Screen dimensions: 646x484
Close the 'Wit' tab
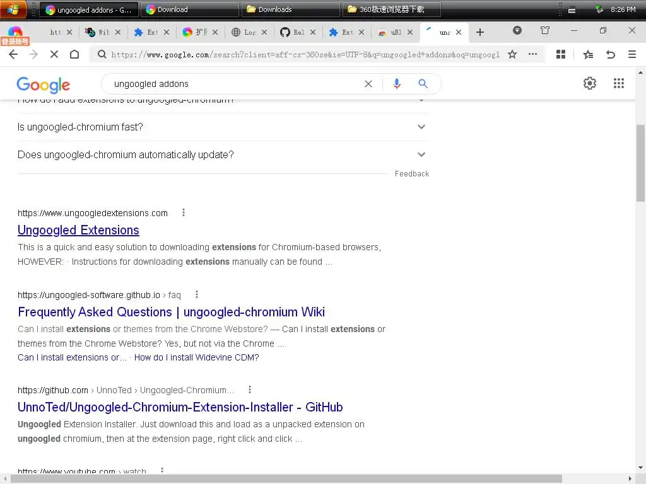118,32
